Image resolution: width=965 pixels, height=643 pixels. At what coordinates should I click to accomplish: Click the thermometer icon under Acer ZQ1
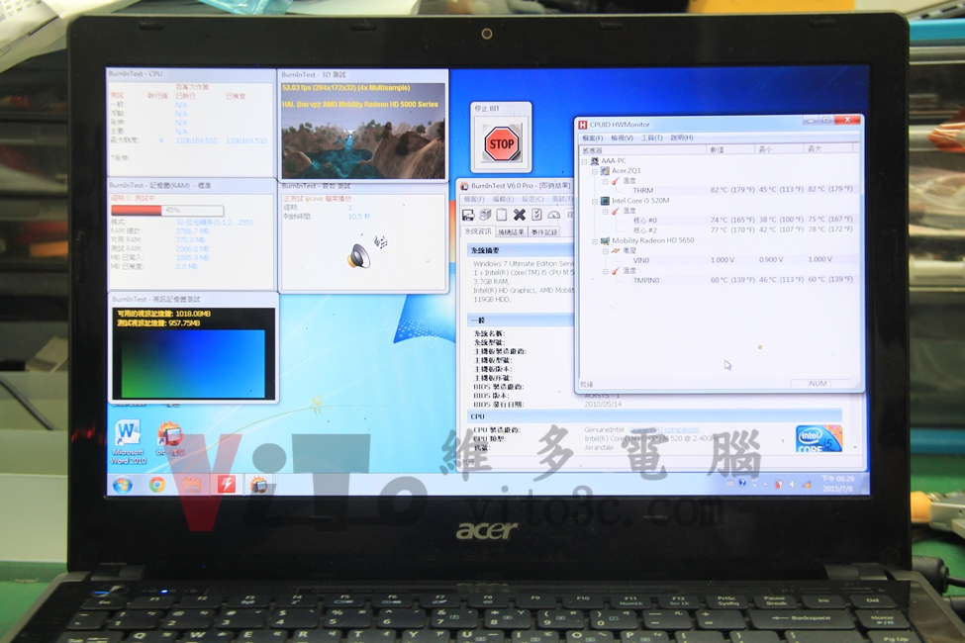coord(615,181)
